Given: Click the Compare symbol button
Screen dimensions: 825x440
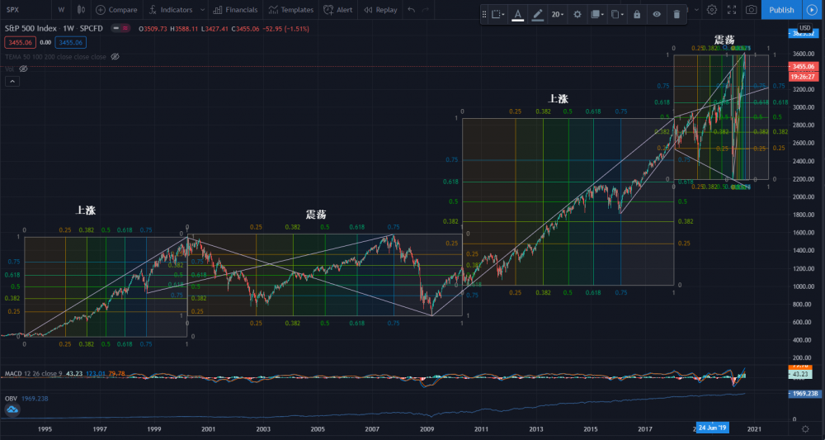Looking at the screenshot, I should pyautogui.click(x=116, y=10).
